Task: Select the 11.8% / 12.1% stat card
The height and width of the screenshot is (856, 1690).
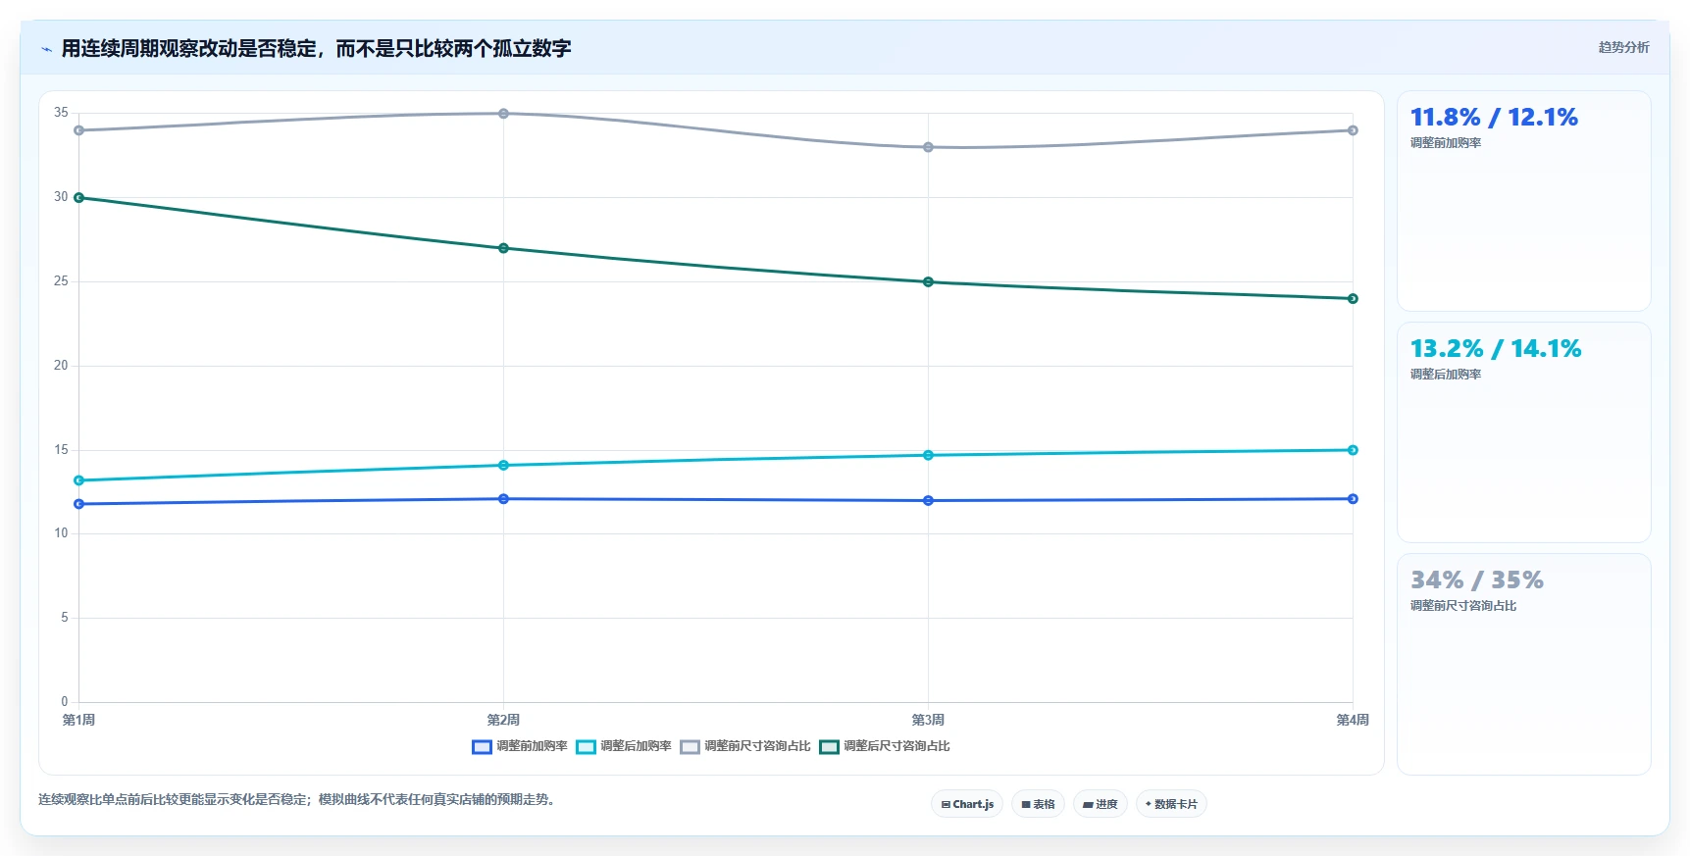Action: pos(1523,201)
